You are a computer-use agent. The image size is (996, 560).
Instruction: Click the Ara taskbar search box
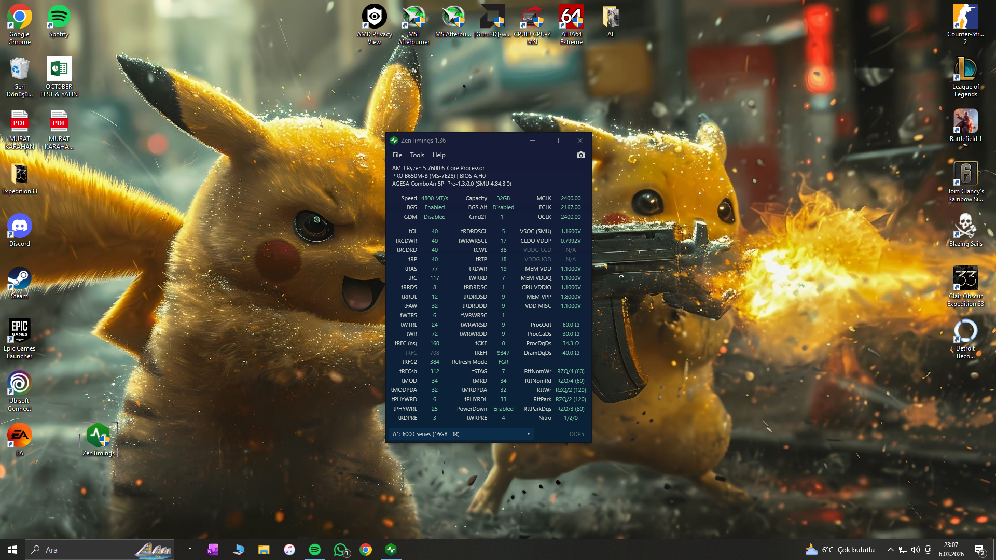(x=100, y=550)
